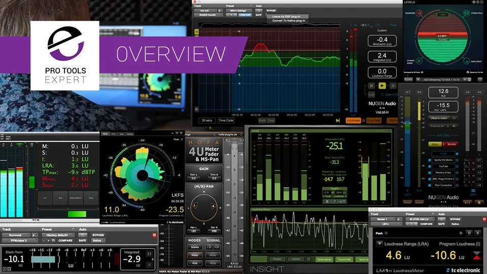Screen dimensions: 487x274
Task: Reset VisLM measurement with the X icon
Action: click(x=371, y=85)
